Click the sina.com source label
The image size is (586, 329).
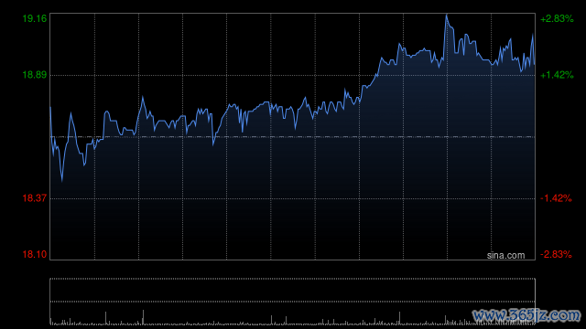pos(505,255)
